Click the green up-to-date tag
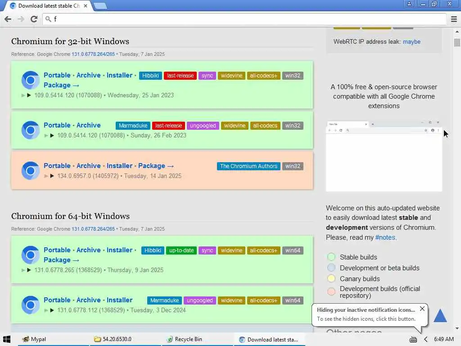461x346 pixels. coord(181,250)
